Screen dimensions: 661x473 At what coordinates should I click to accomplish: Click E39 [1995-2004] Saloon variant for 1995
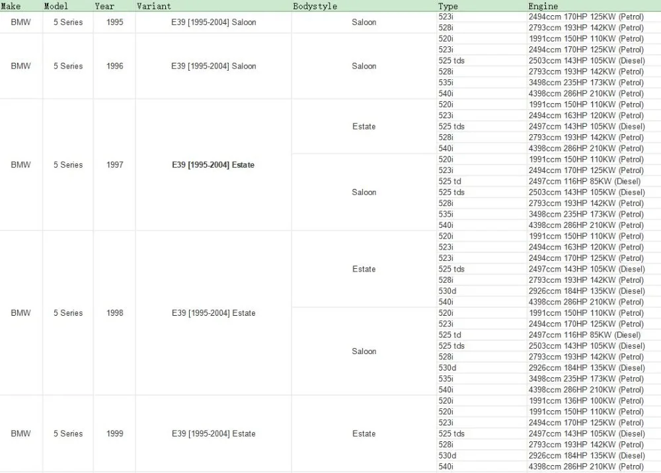coord(214,22)
